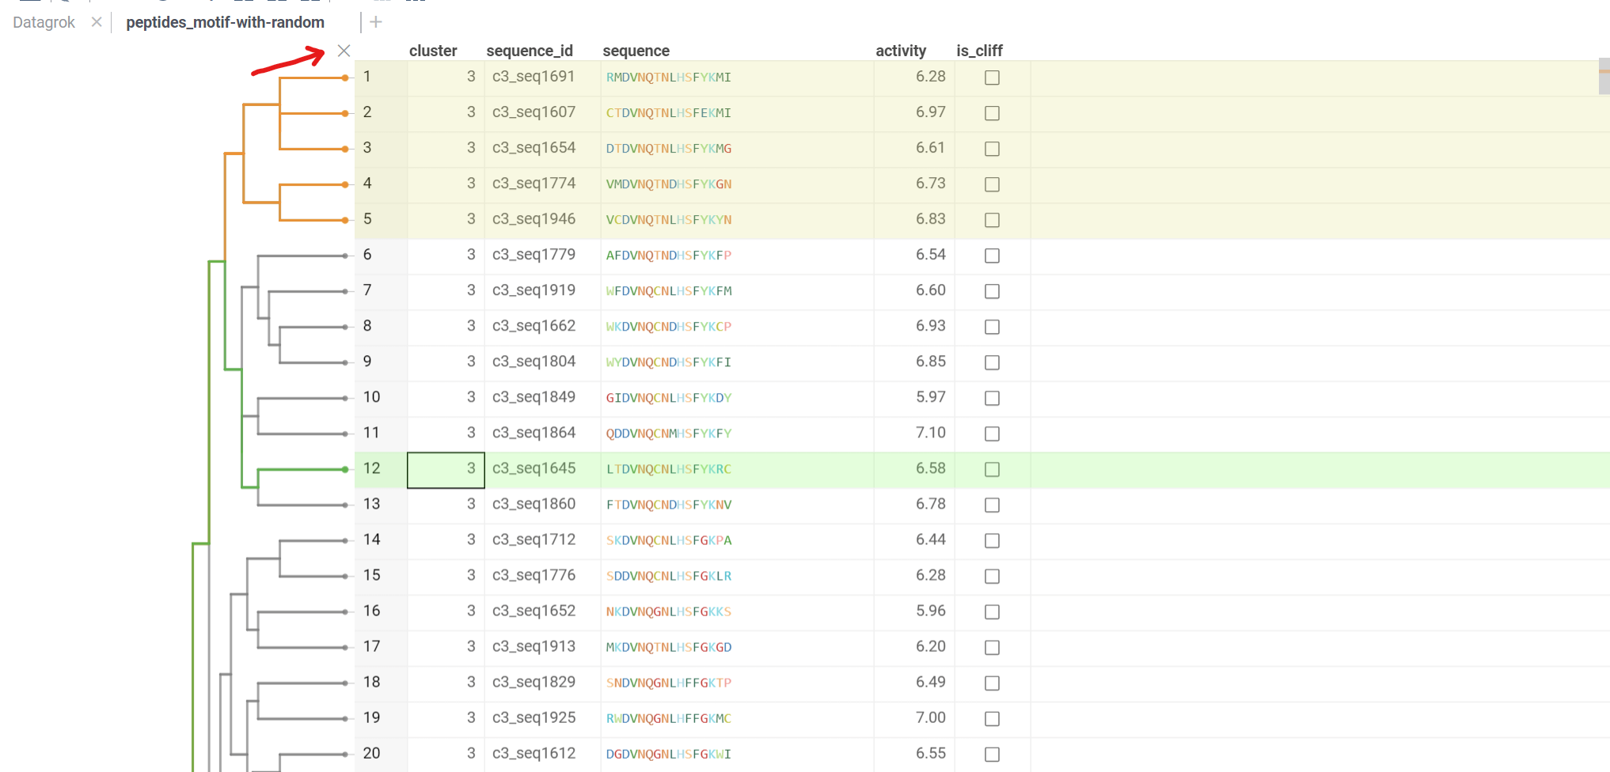This screenshot has width=1610, height=772.
Task: Check is_cliff for c3_seq1925
Action: click(x=992, y=718)
